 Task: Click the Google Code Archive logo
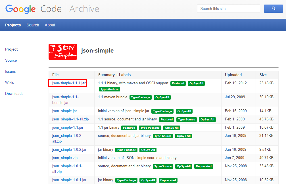[52, 9]
